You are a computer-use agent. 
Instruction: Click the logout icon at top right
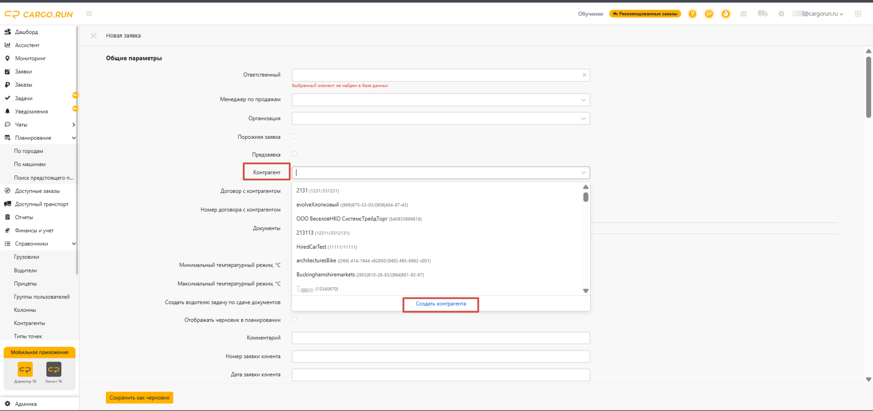[858, 14]
